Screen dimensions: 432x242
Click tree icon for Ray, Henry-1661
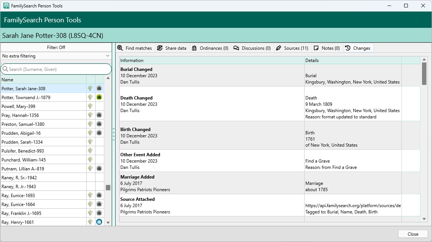(90, 222)
